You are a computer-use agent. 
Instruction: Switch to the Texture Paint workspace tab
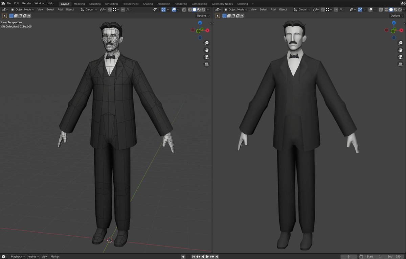pos(130,4)
